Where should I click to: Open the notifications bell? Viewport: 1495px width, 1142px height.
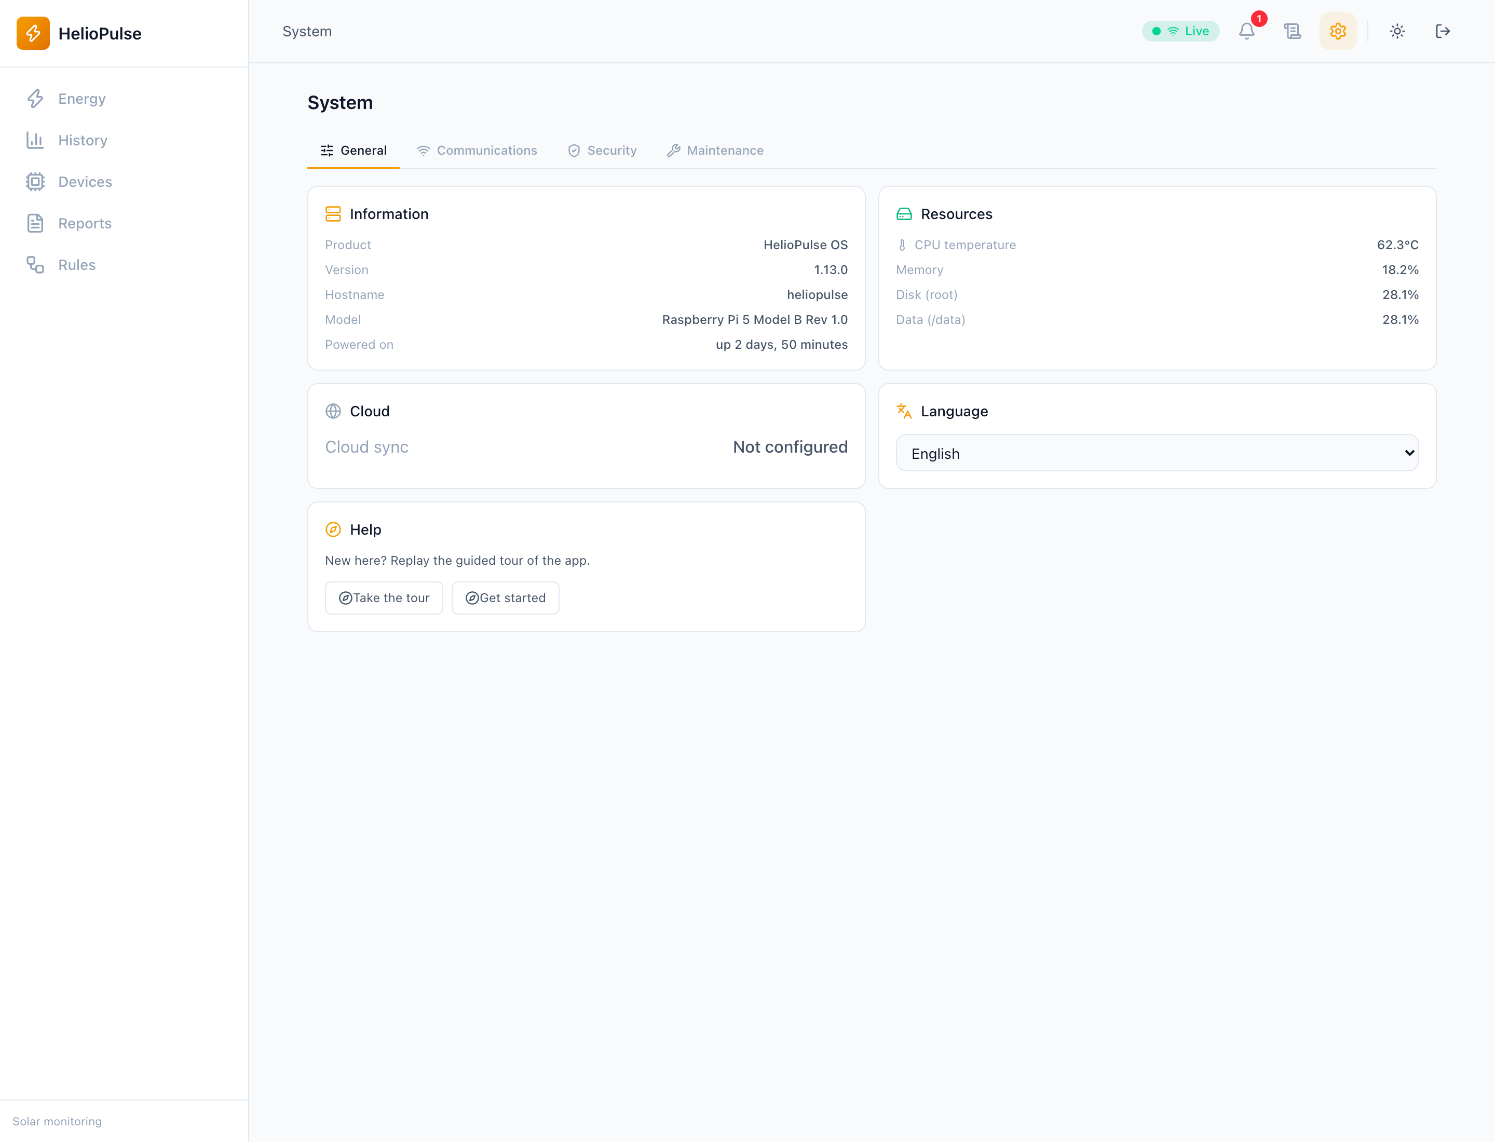tap(1246, 31)
